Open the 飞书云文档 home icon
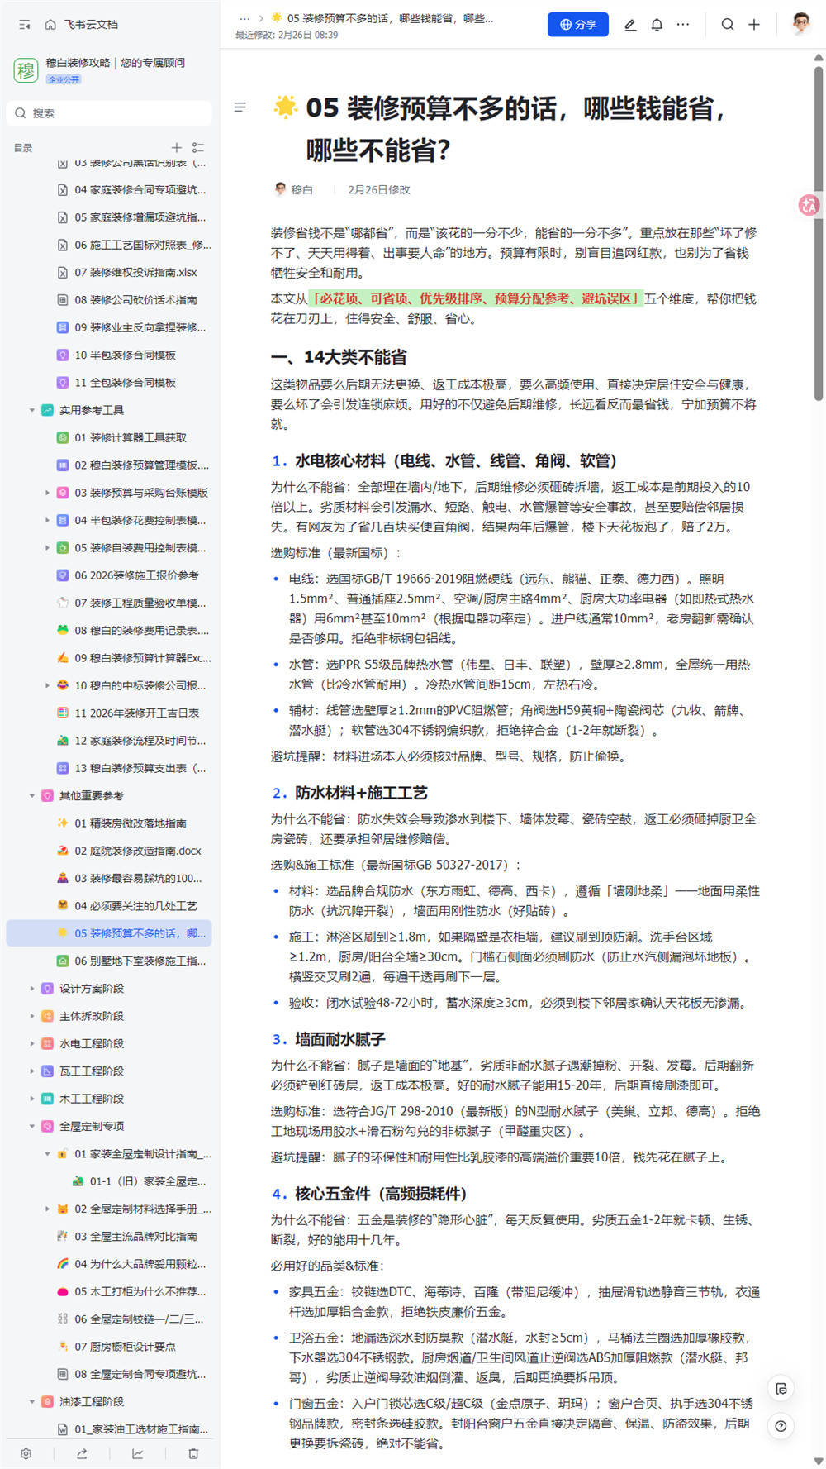Viewport: 826px width, 1469px height. pyautogui.click(x=50, y=25)
